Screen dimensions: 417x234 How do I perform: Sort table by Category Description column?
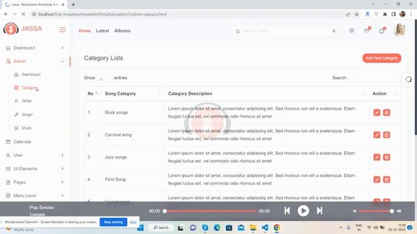point(267,94)
